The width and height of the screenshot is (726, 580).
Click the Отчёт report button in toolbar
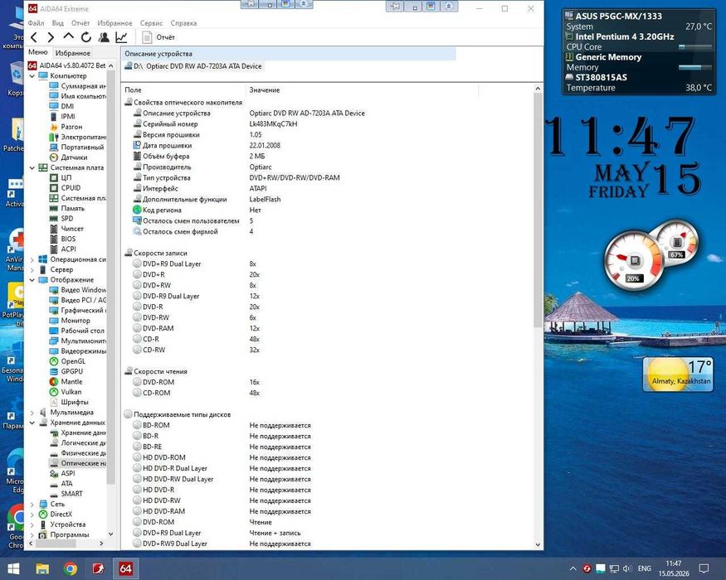tap(158, 37)
